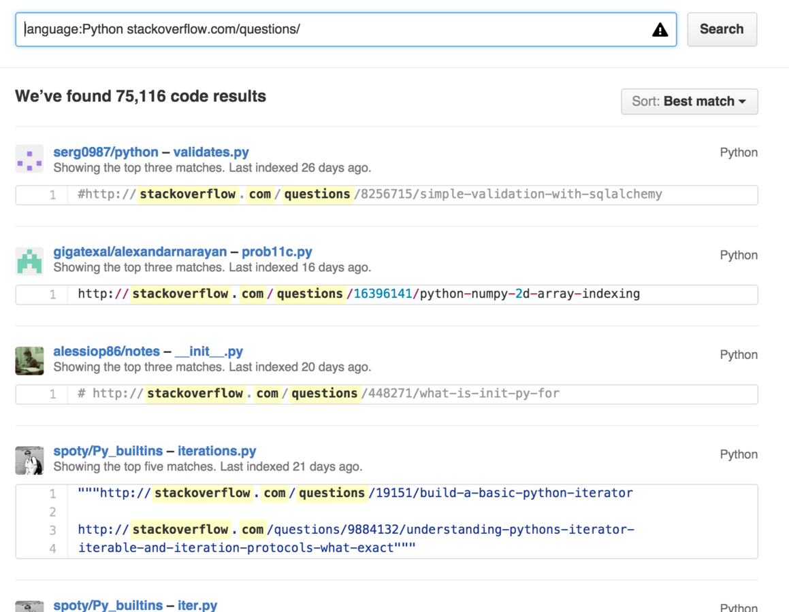Focus the code search input field
This screenshot has height=612, width=789.
point(346,30)
